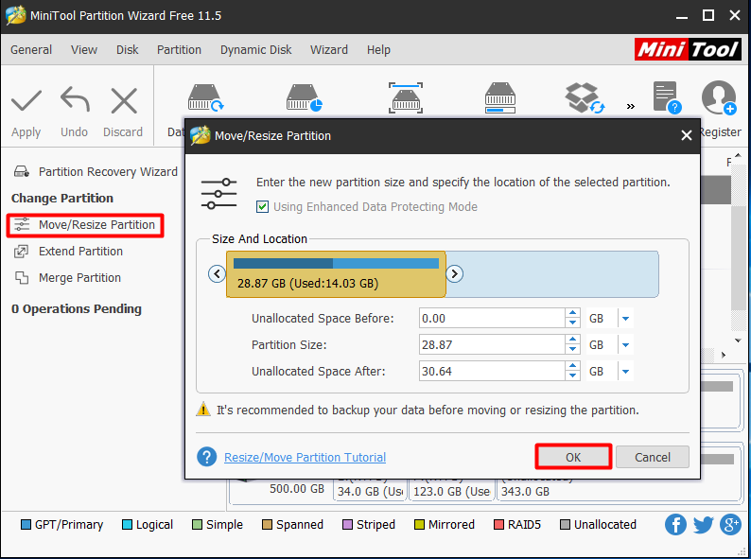Viewport: 751px width, 559px height.
Task: Click the Undo arrow icon
Action: click(x=75, y=99)
